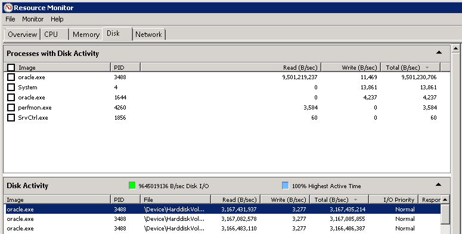Collapse the Disk Activity section
The height and width of the screenshot is (234, 462).
coord(438,185)
